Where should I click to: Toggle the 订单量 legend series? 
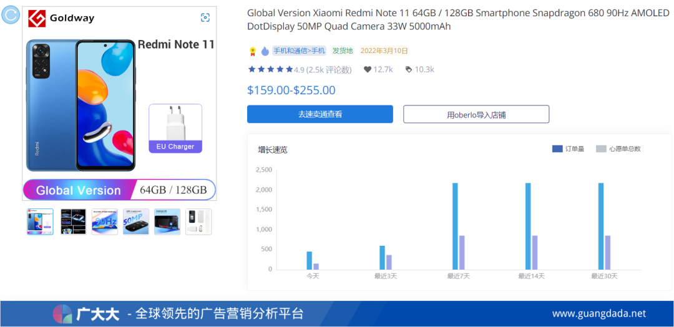coord(568,149)
